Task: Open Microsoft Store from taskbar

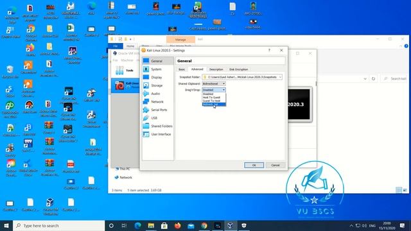Action: 164,225
